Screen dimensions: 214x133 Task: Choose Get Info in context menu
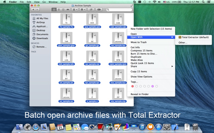[x=151, y=47]
